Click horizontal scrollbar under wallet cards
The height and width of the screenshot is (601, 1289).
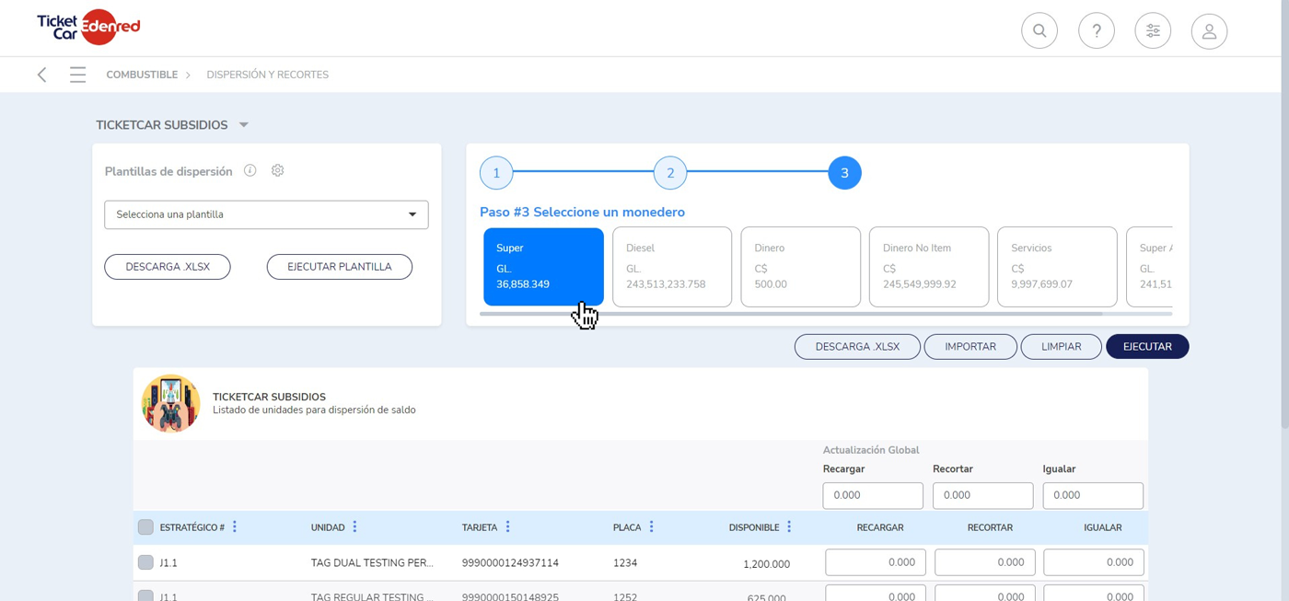[791, 314]
